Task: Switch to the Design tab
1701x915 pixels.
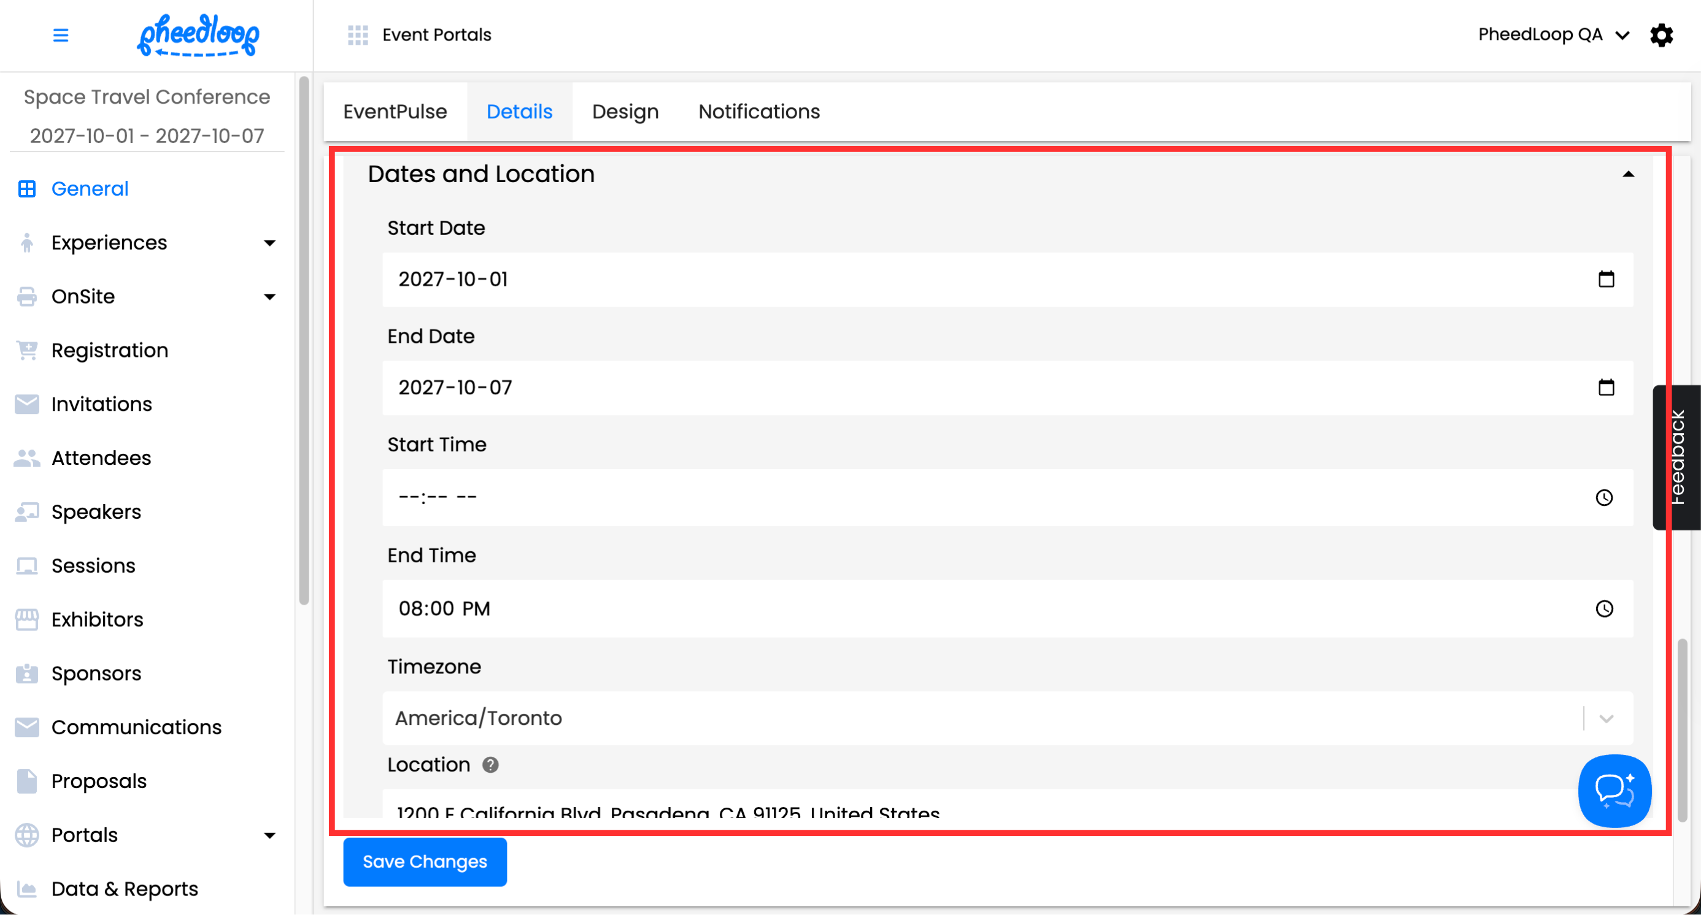Action: (x=625, y=112)
